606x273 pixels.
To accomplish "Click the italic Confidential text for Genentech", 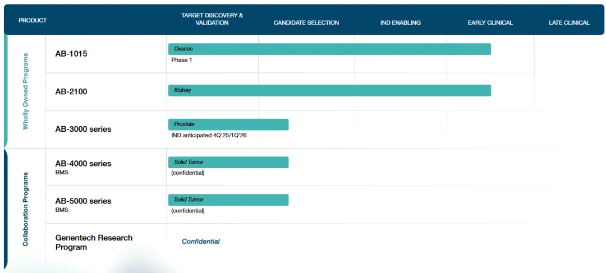I will click(x=201, y=242).
